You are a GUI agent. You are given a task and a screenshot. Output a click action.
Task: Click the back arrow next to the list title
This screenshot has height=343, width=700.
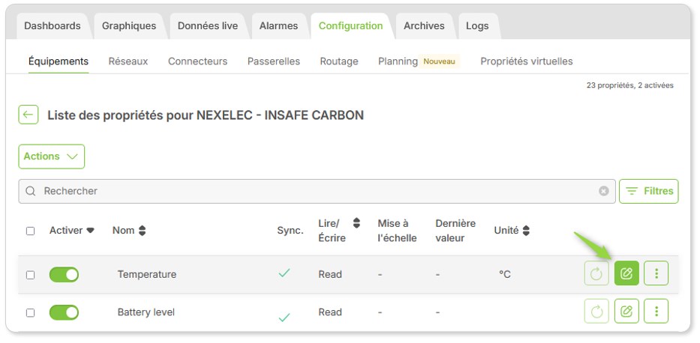(28, 115)
